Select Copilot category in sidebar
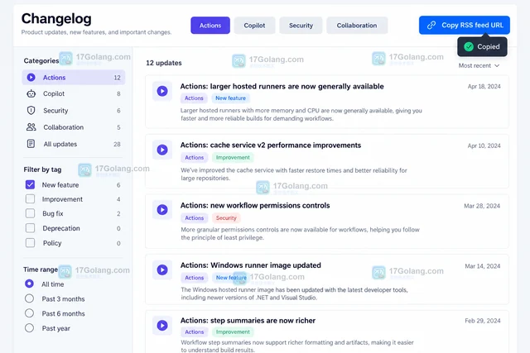Screen dimensions: 530x353 tap(74, 93)
